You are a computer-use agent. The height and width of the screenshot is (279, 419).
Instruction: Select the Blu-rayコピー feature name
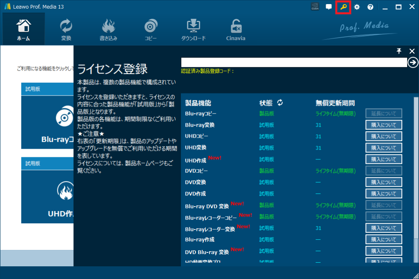(x=200, y=113)
